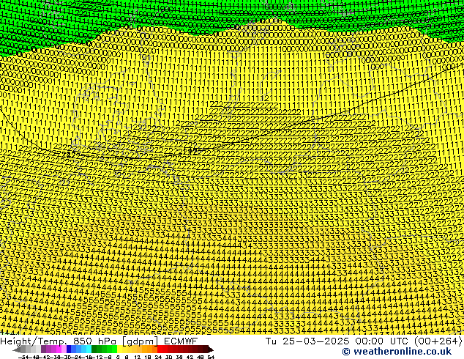The height and width of the screenshot is (359, 464).
Task: Click the 'Height/Temp. 850 hPa [gdpm] ECMWF' title
Action: click(x=99, y=341)
